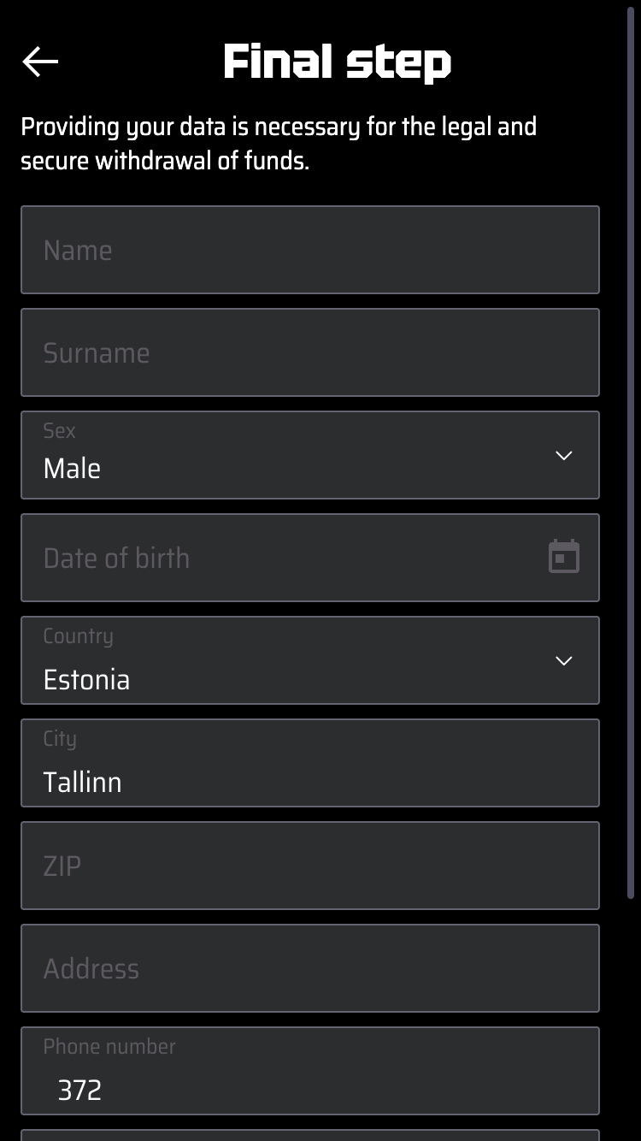Focus the Address input field
641x1141 pixels.
tap(309, 968)
